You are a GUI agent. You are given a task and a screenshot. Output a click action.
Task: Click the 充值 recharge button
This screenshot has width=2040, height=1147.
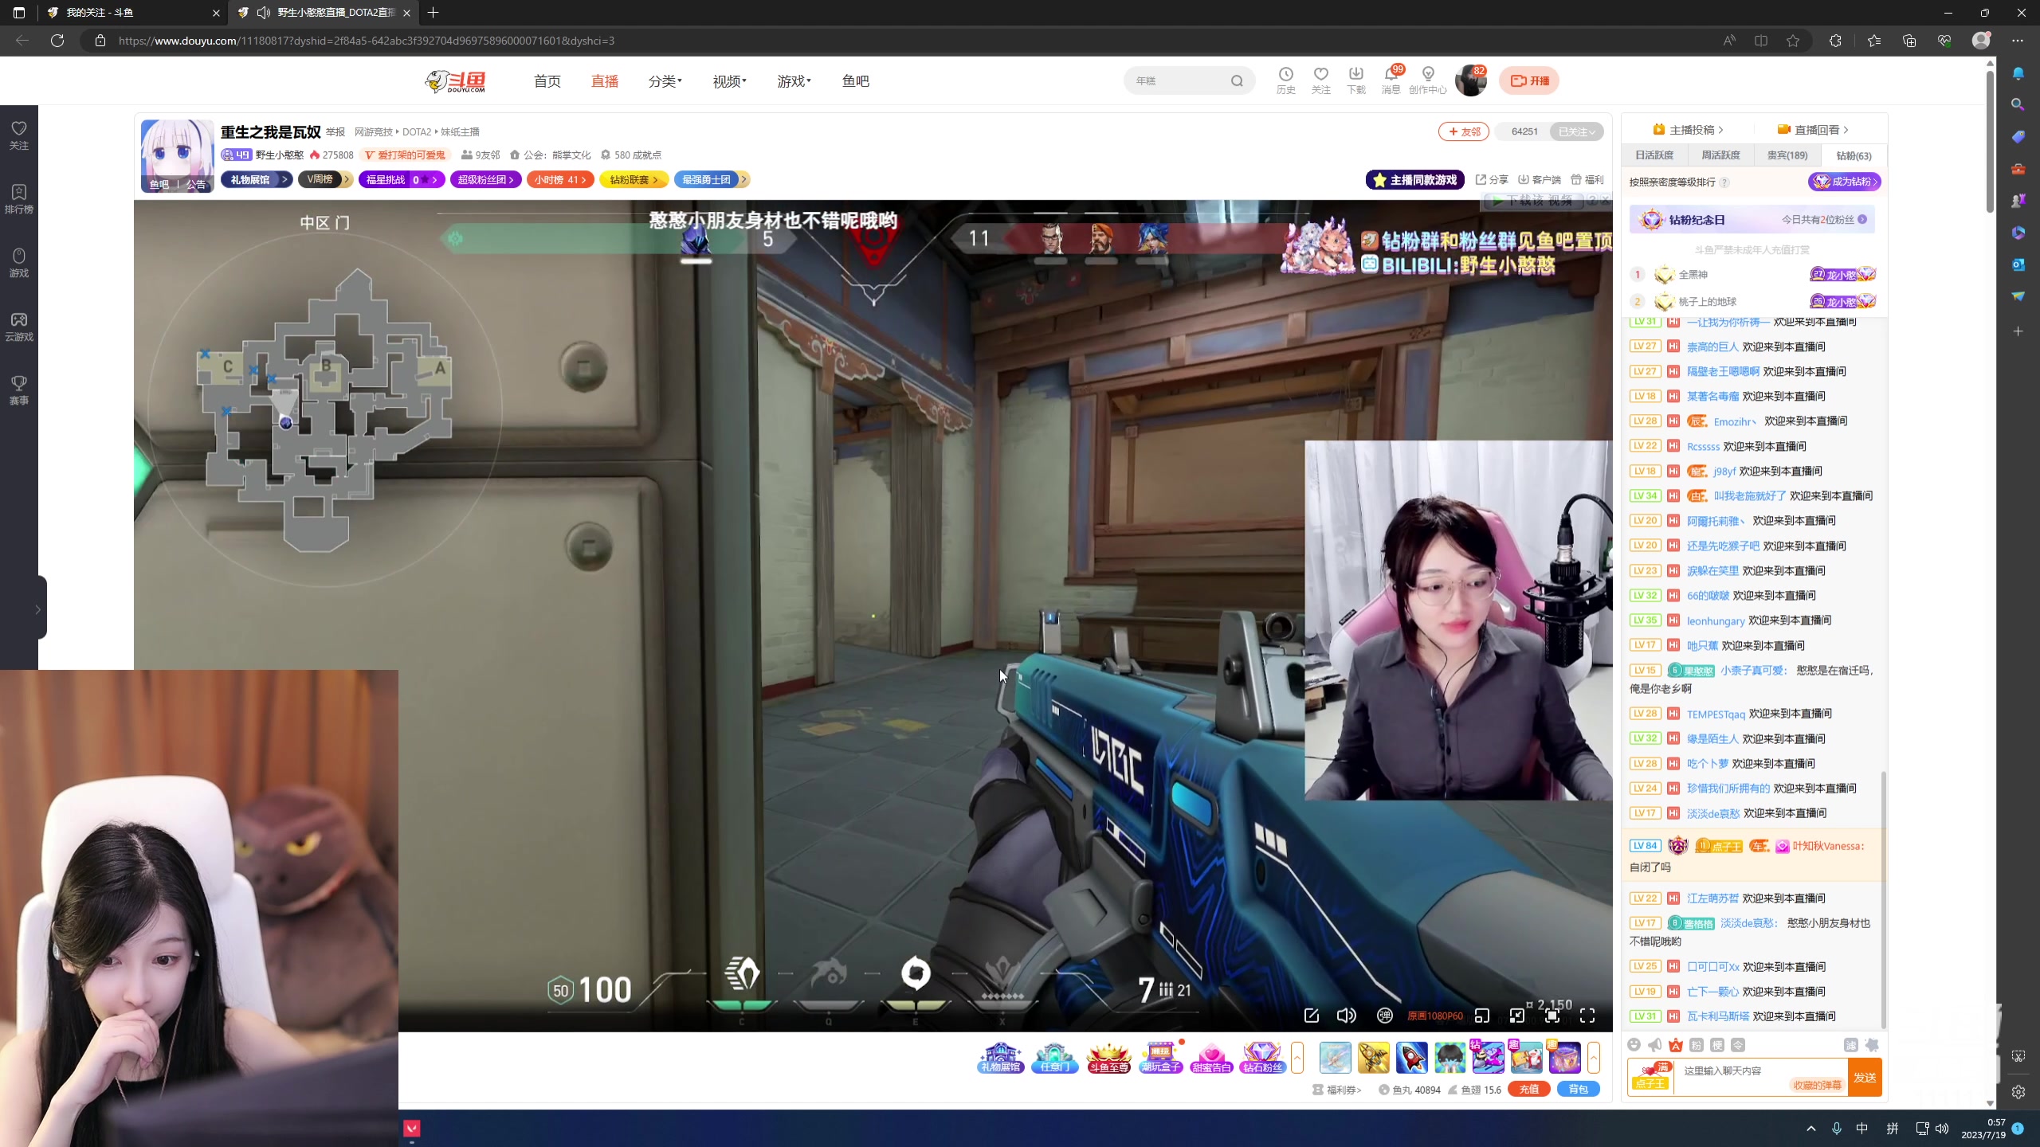(x=1528, y=1089)
